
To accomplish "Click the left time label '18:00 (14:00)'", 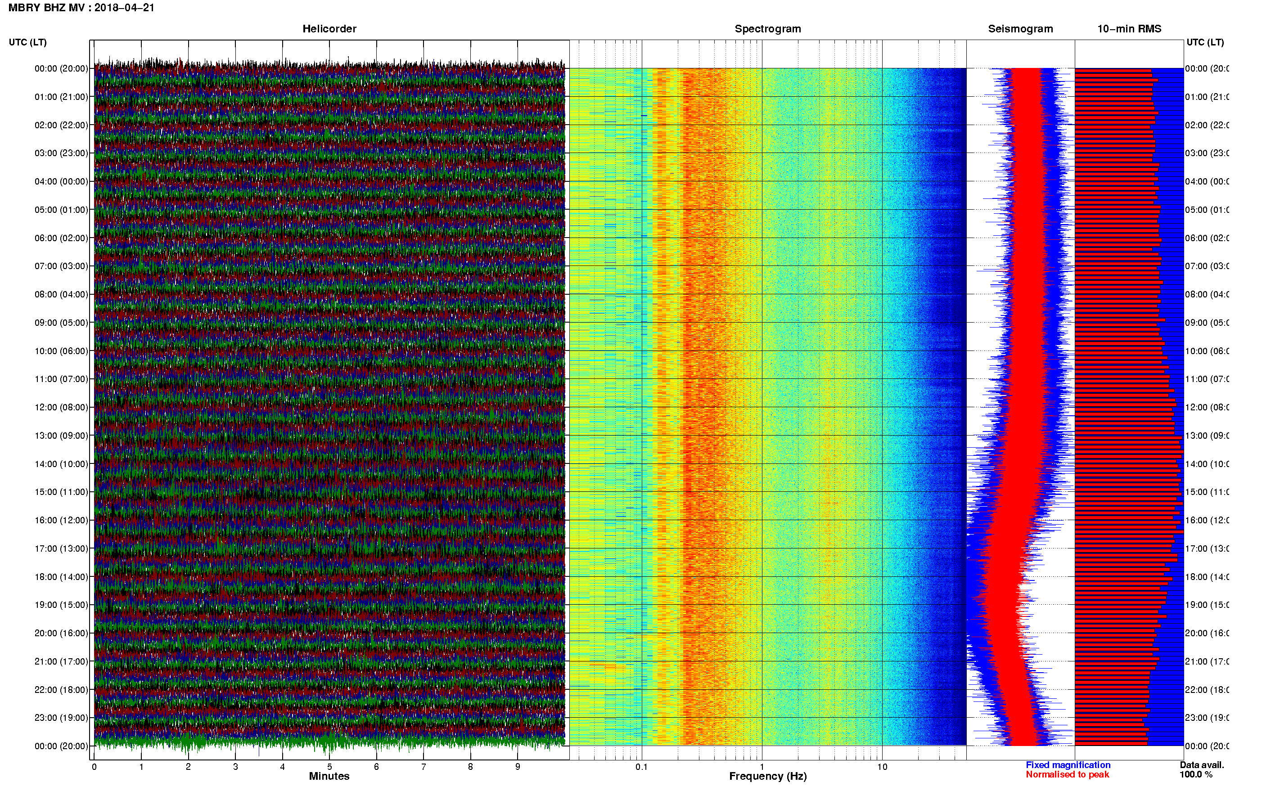I will (61, 577).
